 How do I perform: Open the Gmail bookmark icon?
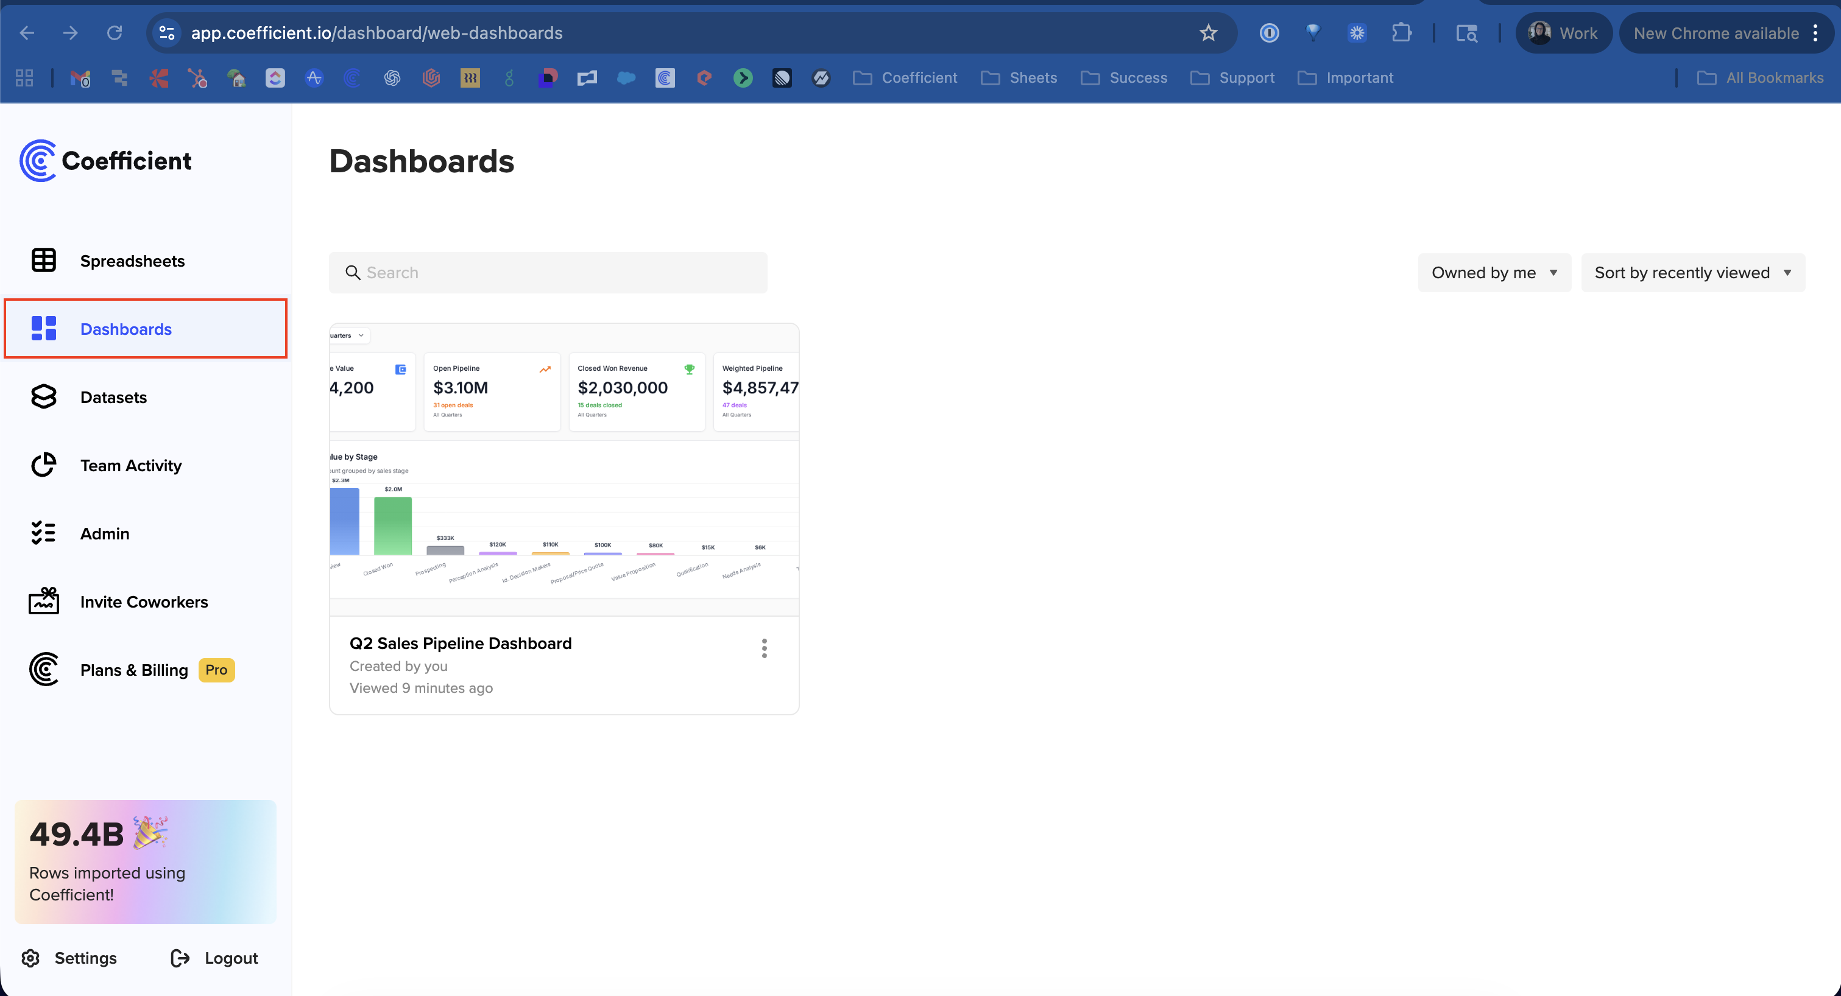[x=80, y=78]
